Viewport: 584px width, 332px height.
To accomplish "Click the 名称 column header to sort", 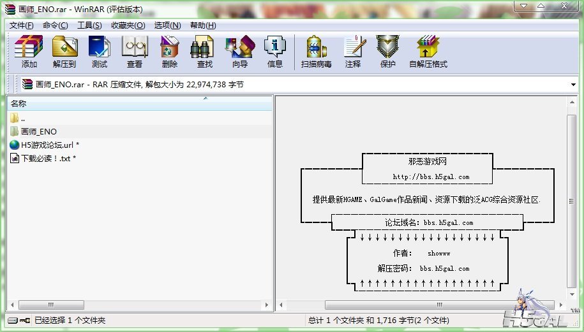I will coord(140,103).
